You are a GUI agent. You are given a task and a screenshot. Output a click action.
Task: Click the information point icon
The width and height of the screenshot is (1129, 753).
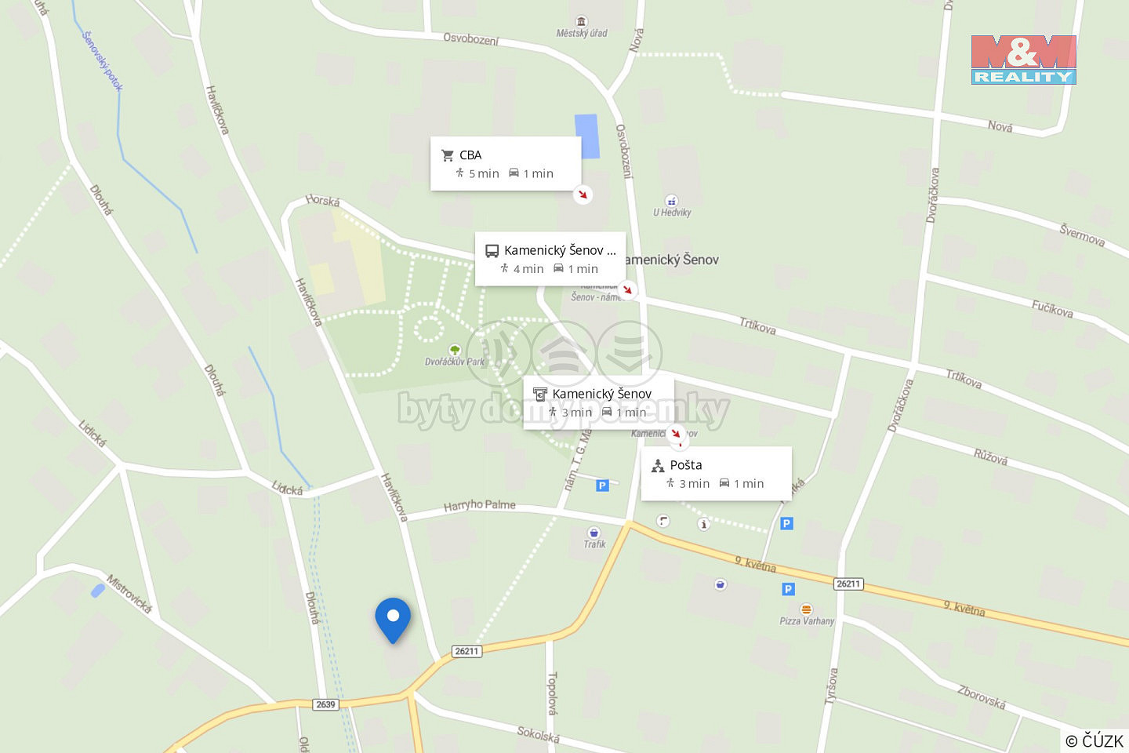(704, 524)
